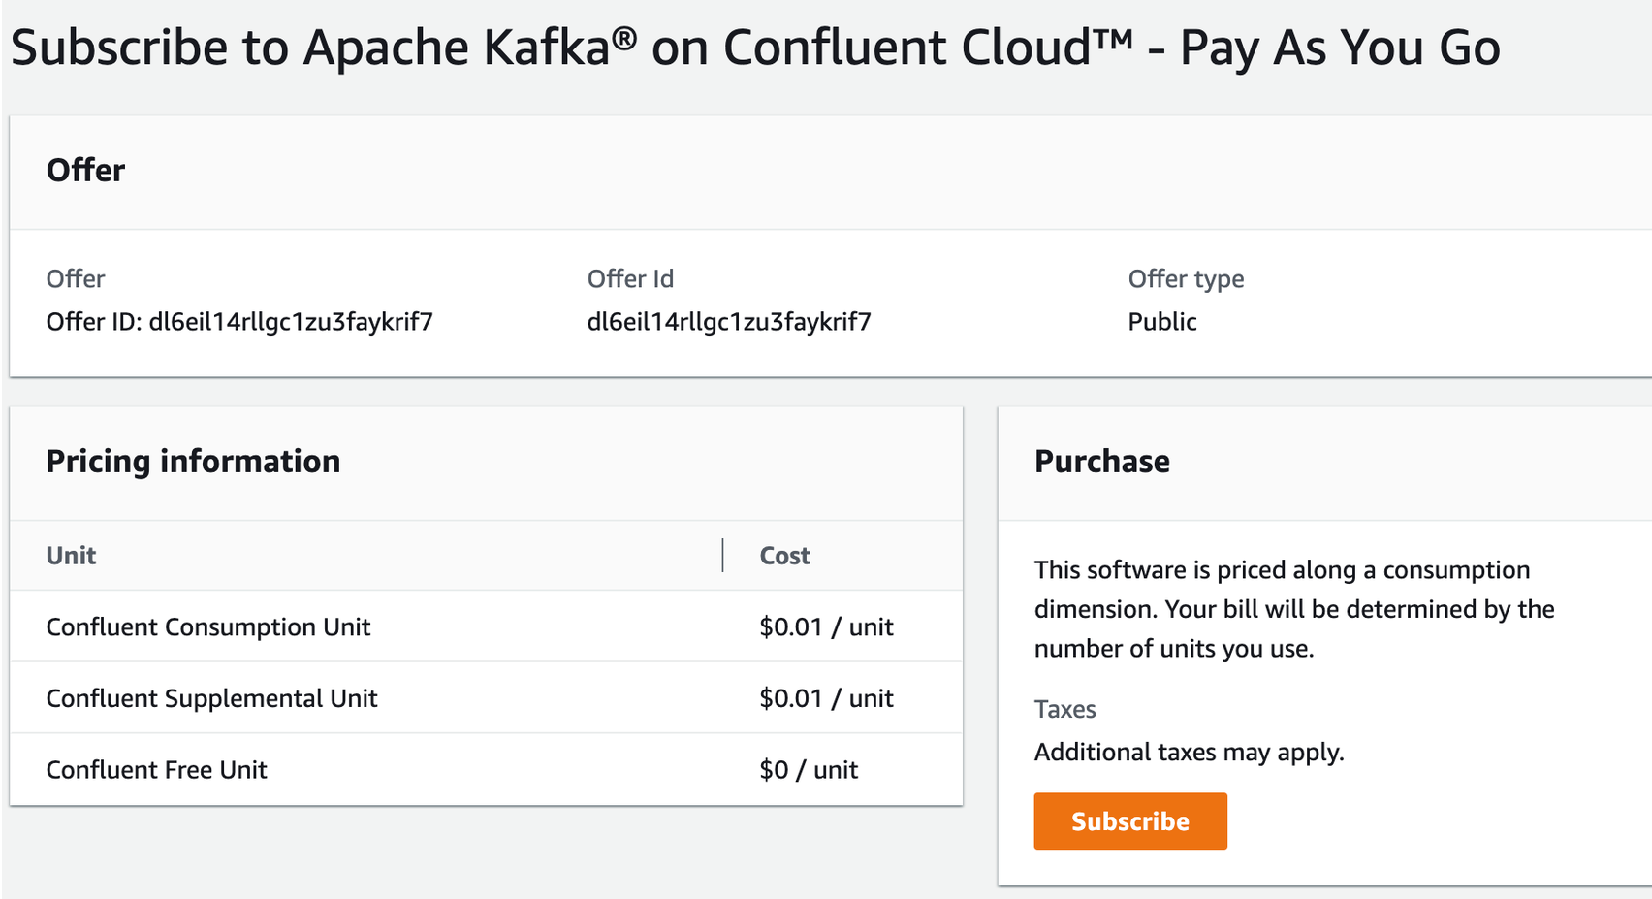1652x899 pixels.
Task: Click the consumption dimension pricing description
Action: (1293, 608)
